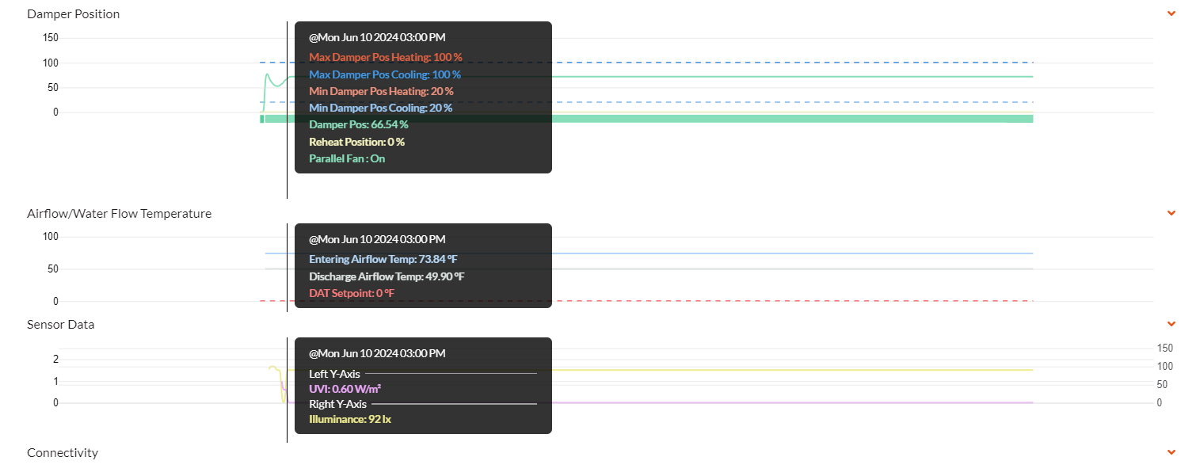
Task: Click Max Damper Pos Cooling: 100 % entry
Action: coord(384,74)
